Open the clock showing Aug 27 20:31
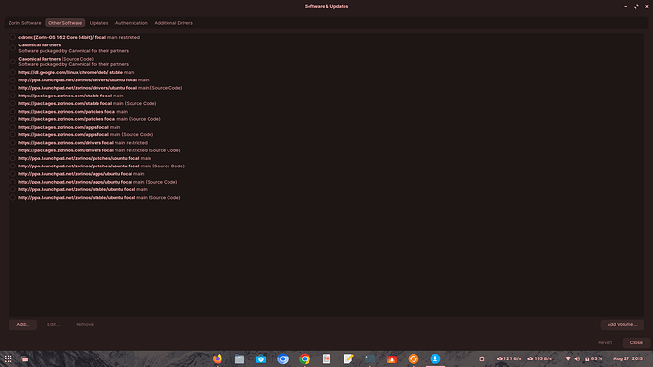 click(x=628, y=358)
